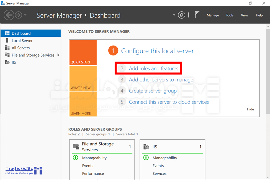The width and height of the screenshot is (270, 180).
Task: Click the vertical scrollbar thumb
Action: coord(268,72)
